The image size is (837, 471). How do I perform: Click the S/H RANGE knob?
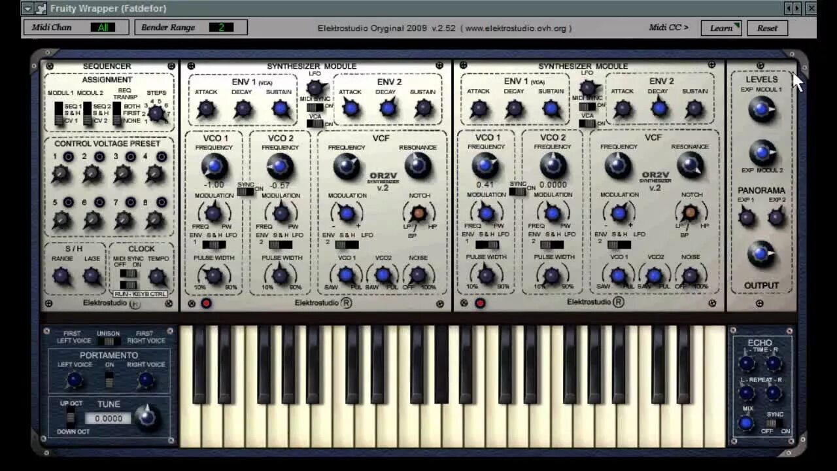(61, 277)
